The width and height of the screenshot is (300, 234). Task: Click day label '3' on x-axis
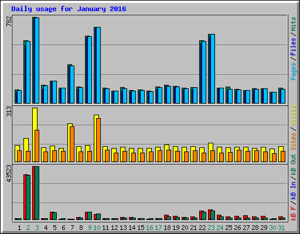coord(37,228)
